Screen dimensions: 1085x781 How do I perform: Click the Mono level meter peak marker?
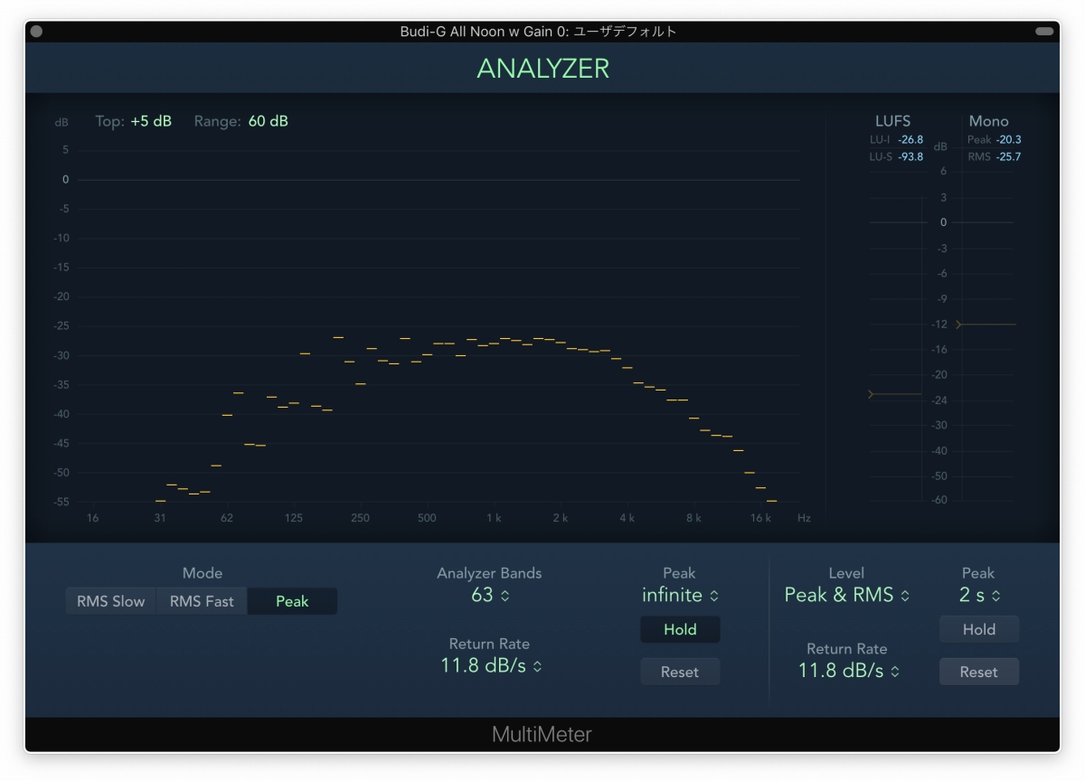959,324
